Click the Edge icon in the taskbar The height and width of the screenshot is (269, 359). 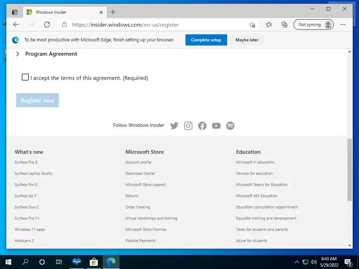(x=111, y=262)
